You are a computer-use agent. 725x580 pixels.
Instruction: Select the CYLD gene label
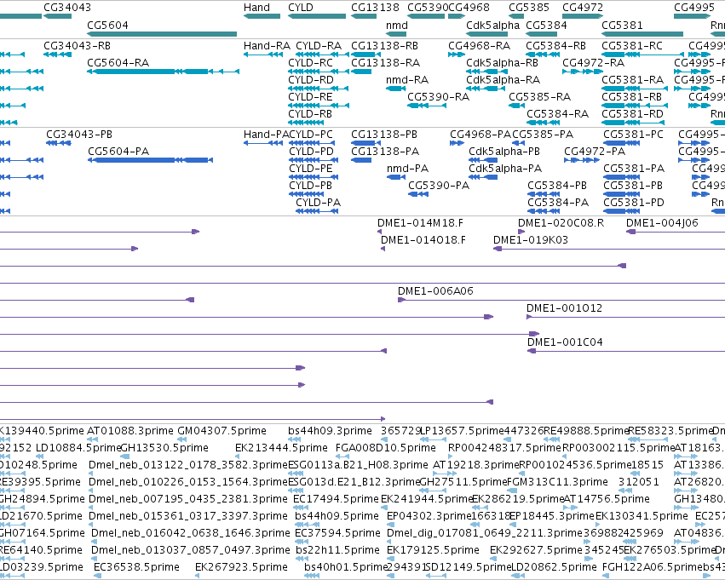pos(301,8)
